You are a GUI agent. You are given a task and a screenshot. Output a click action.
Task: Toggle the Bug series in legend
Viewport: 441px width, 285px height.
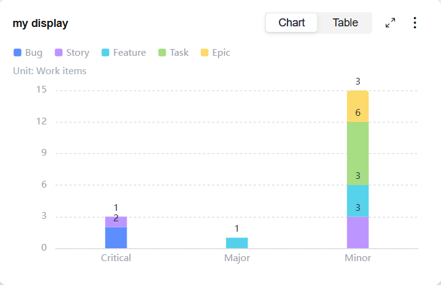[x=28, y=53]
